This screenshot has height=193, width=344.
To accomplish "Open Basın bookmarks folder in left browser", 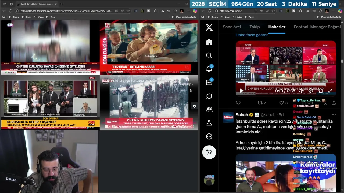I will click(x=27, y=17).
